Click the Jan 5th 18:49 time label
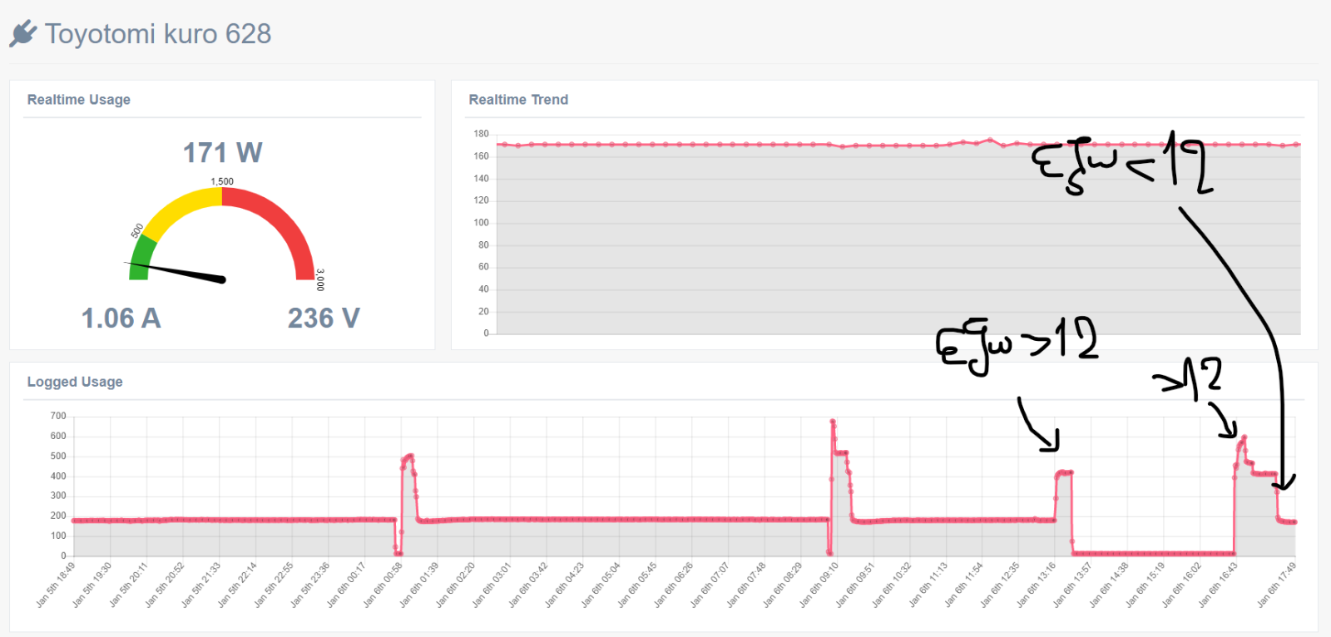The image size is (1331, 637). pyautogui.click(x=56, y=585)
